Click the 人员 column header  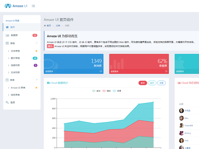181,104
